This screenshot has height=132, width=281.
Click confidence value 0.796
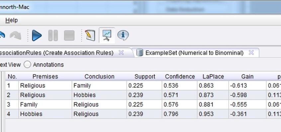[180, 114]
